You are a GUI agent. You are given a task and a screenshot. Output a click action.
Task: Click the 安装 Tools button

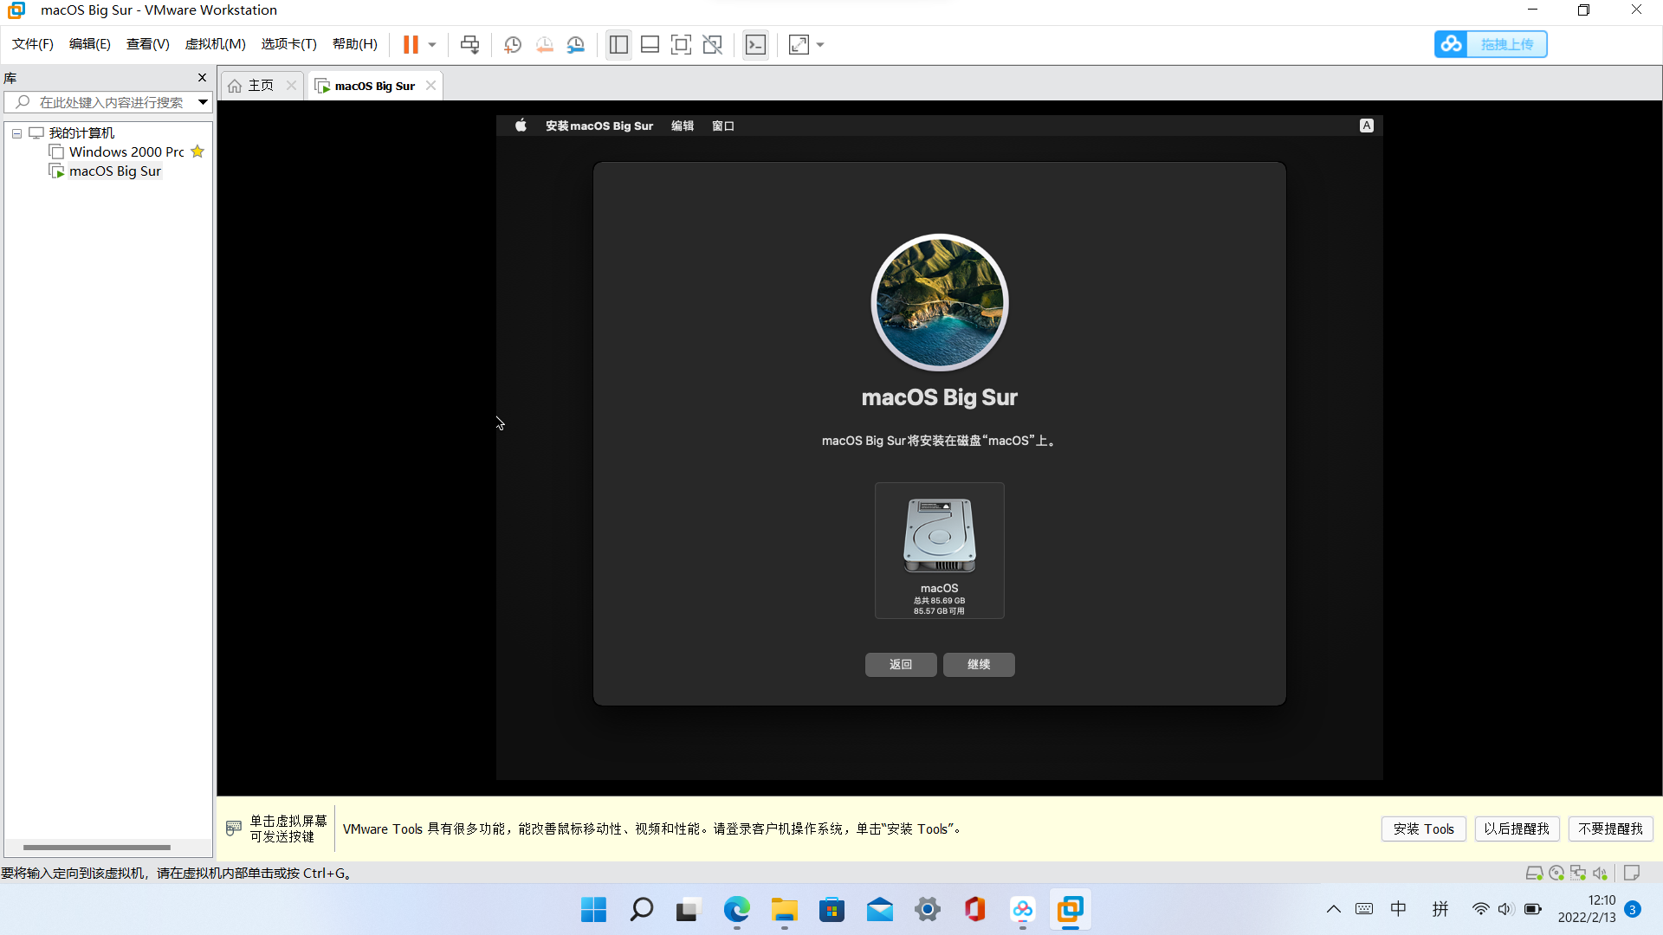coord(1423,829)
